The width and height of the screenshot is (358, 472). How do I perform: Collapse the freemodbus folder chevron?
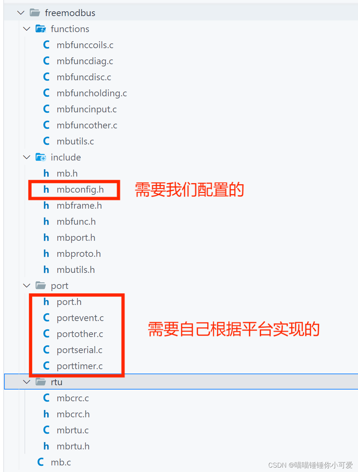pyautogui.click(x=21, y=13)
